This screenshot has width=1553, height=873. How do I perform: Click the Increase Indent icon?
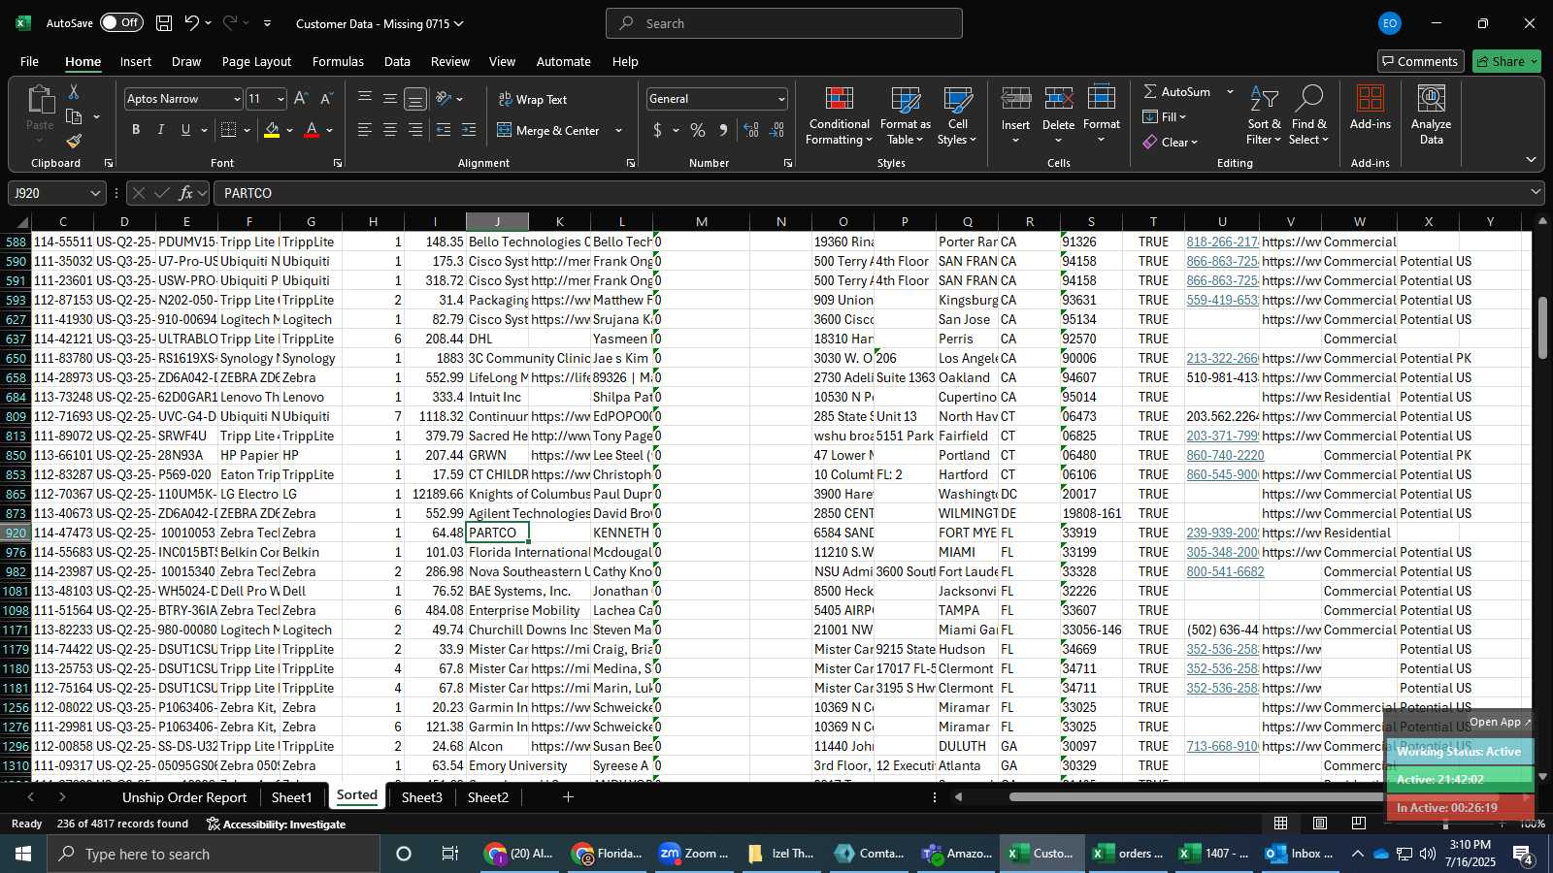tap(469, 130)
